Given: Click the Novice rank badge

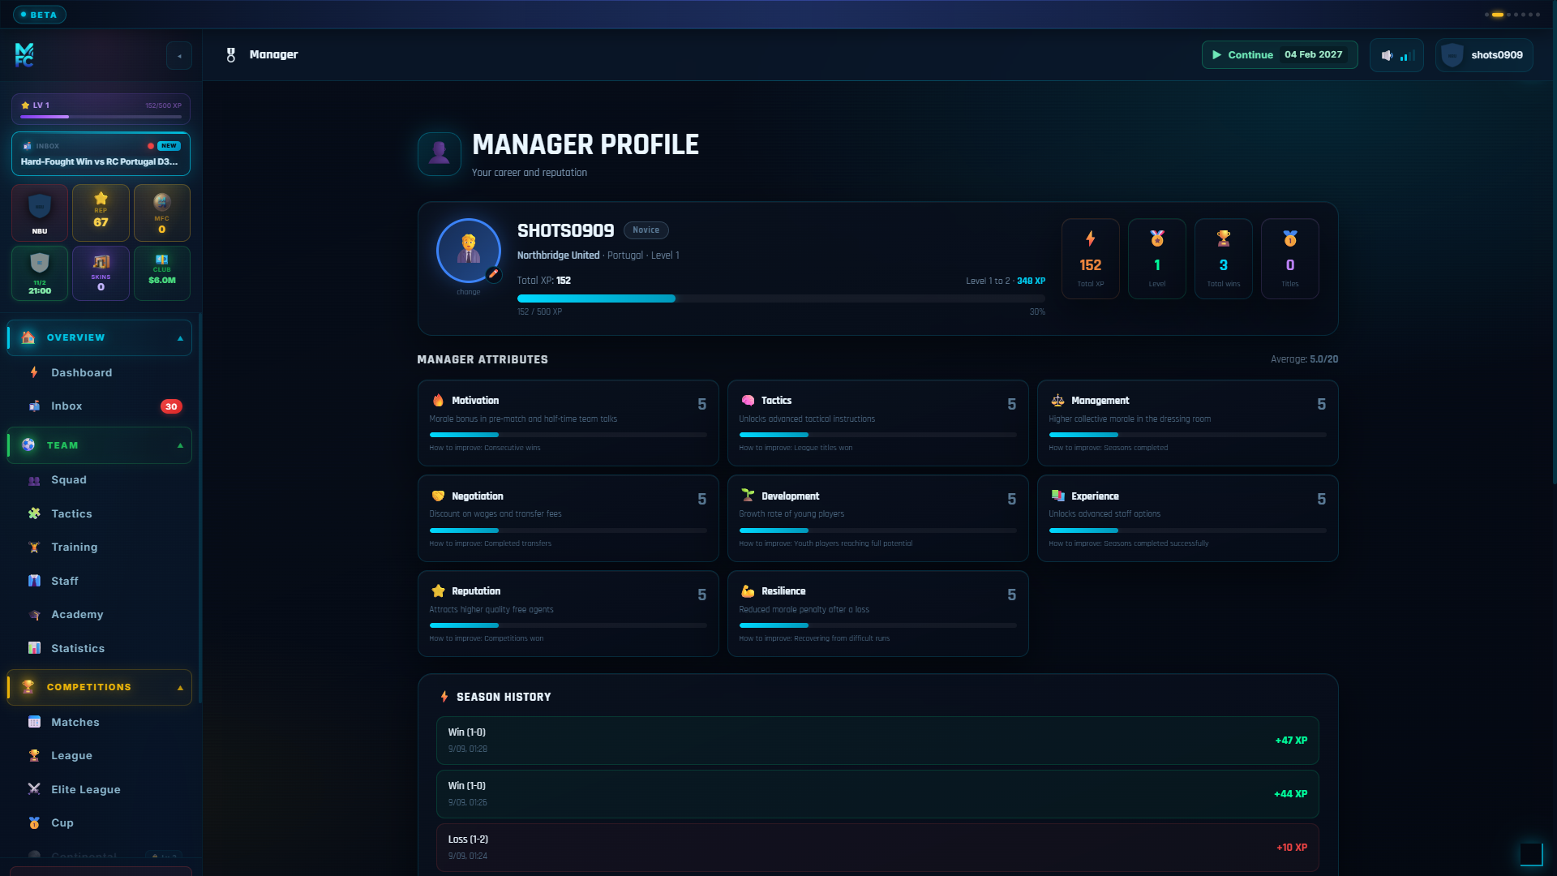Looking at the screenshot, I should 646,230.
